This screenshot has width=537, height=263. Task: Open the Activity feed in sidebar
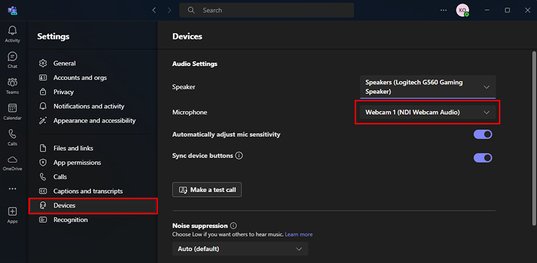click(x=13, y=34)
